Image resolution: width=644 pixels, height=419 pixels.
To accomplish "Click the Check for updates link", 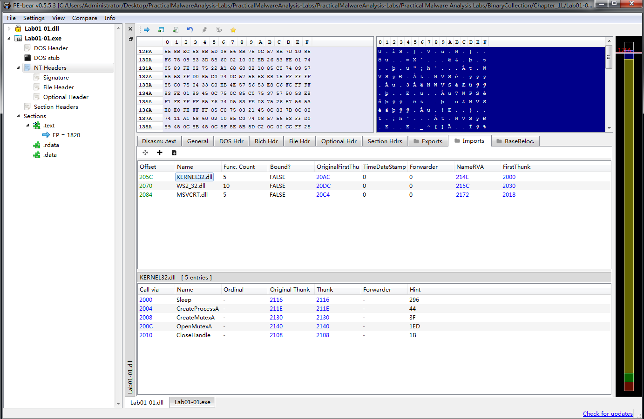I will pyautogui.click(x=607, y=413).
